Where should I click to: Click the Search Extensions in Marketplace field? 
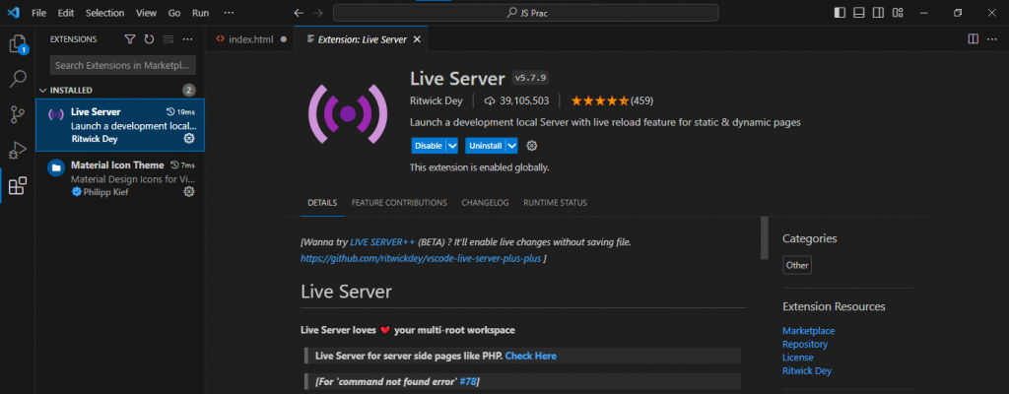pos(123,65)
